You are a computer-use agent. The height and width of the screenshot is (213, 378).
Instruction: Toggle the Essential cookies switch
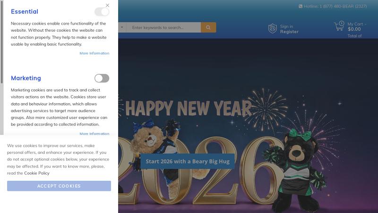102,12
